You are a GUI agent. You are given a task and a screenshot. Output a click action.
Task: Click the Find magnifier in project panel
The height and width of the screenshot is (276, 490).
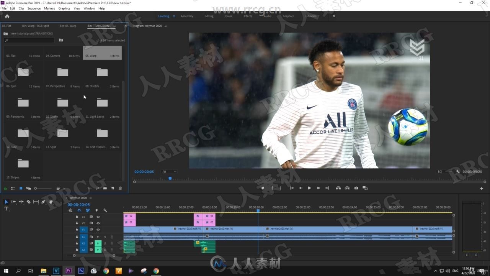click(x=98, y=188)
